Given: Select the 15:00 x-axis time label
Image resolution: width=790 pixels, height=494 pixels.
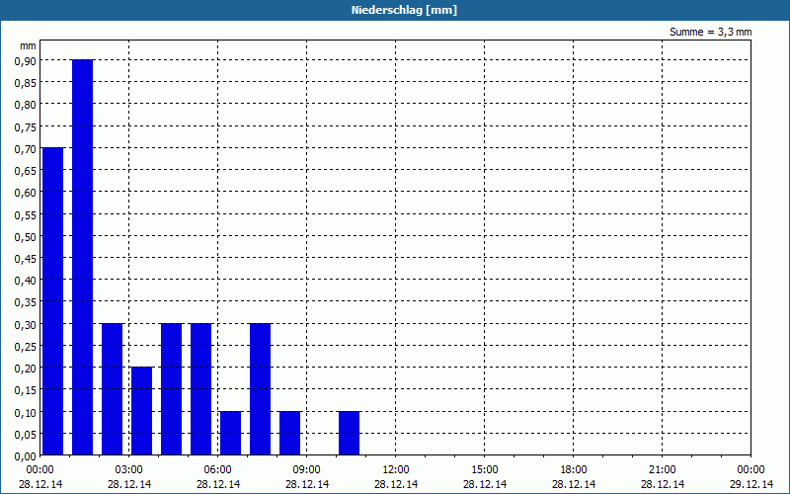Looking at the screenshot, I should 485,470.
